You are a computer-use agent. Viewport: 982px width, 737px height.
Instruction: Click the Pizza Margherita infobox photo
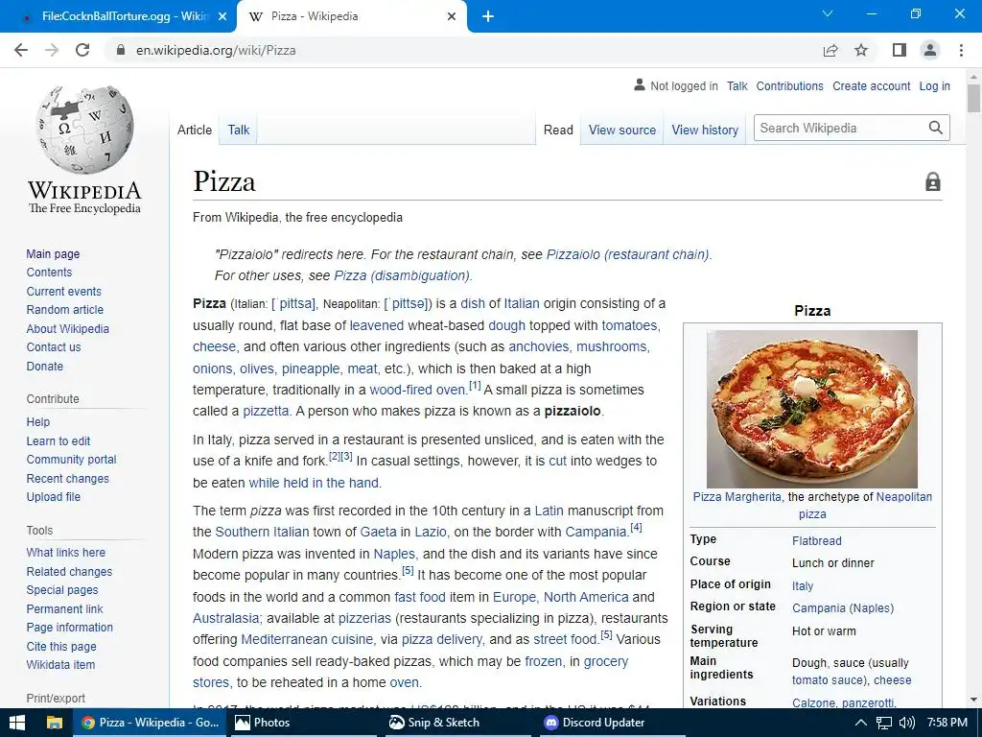pos(811,409)
